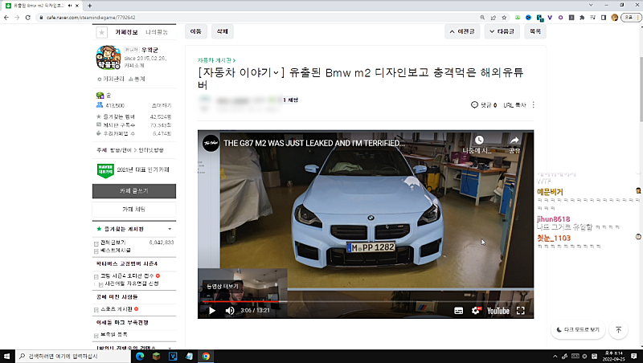Viewport: 643px width, 363px height.
Task: Open YouTube player settings gear
Action: click(x=476, y=311)
